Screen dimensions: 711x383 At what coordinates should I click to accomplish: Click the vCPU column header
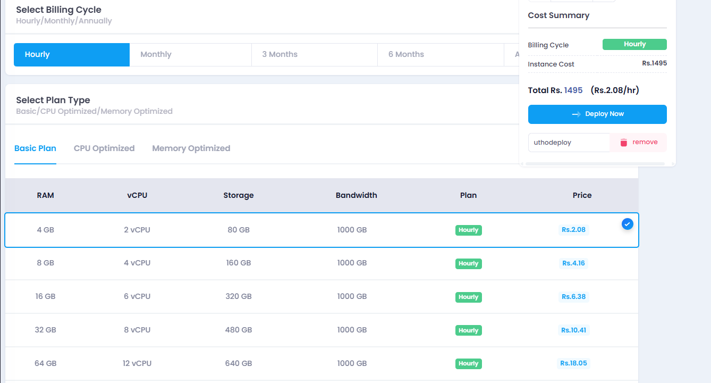(x=137, y=195)
